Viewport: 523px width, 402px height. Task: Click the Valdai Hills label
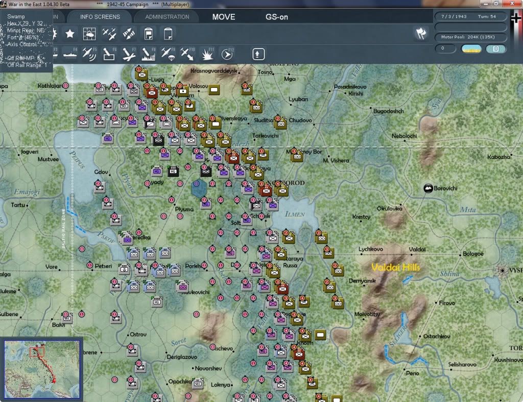pyautogui.click(x=396, y=267)
